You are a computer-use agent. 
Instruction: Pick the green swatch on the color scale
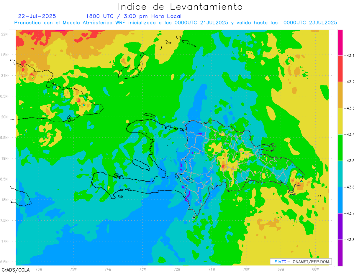(340, 148)
